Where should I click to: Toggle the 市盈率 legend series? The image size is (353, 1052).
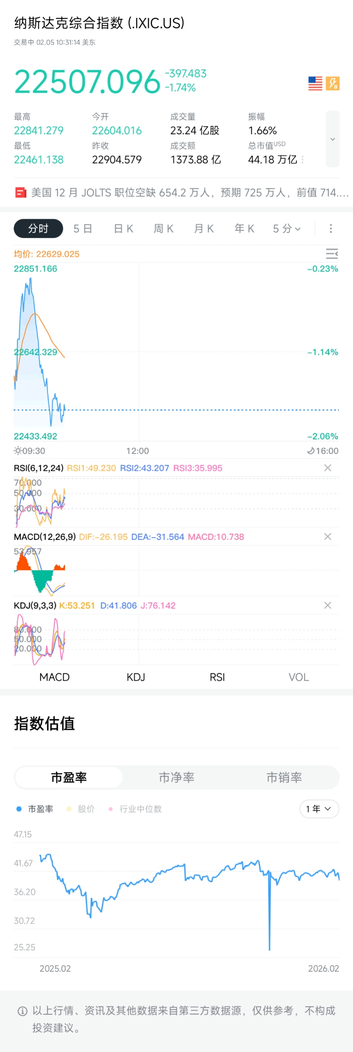click(x=35, y=809)
